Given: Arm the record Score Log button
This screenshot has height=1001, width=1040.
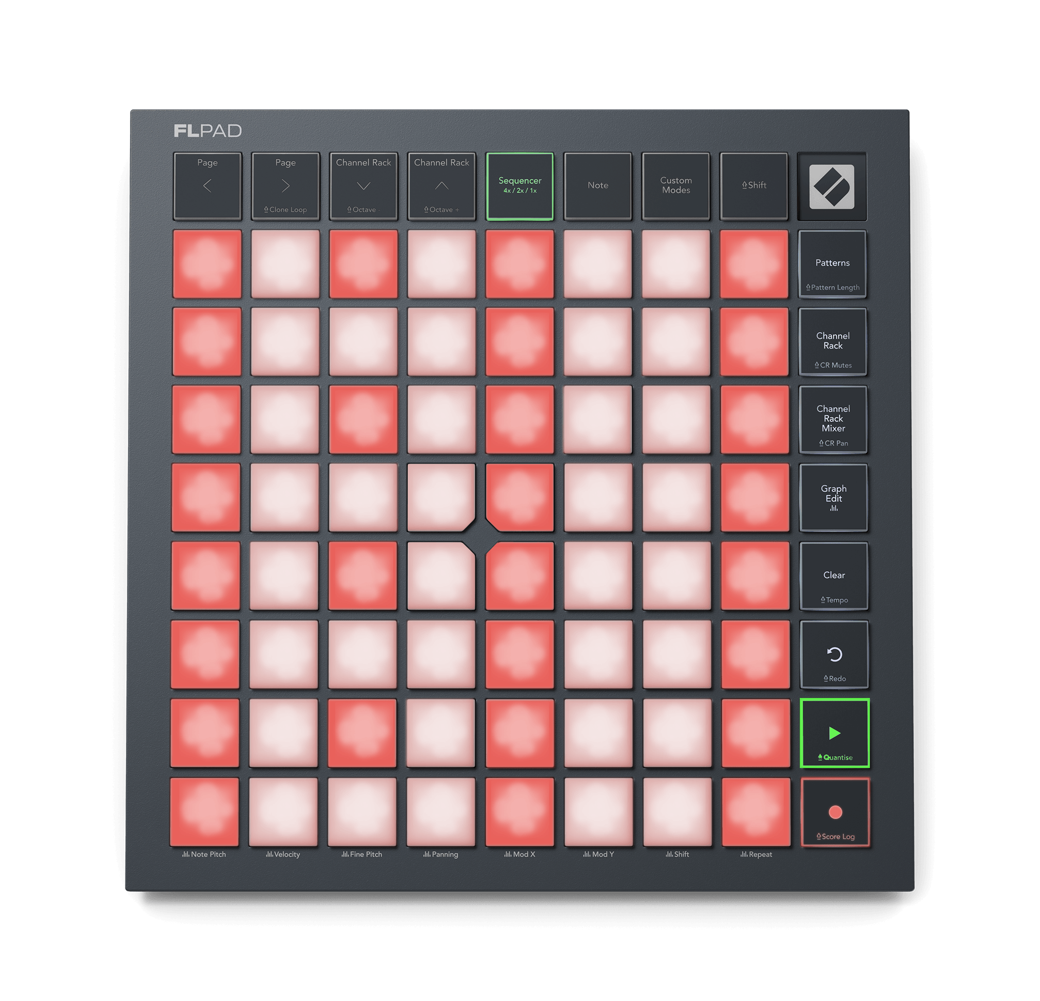Looking at the screenshot, I should (x=835, y=812).
